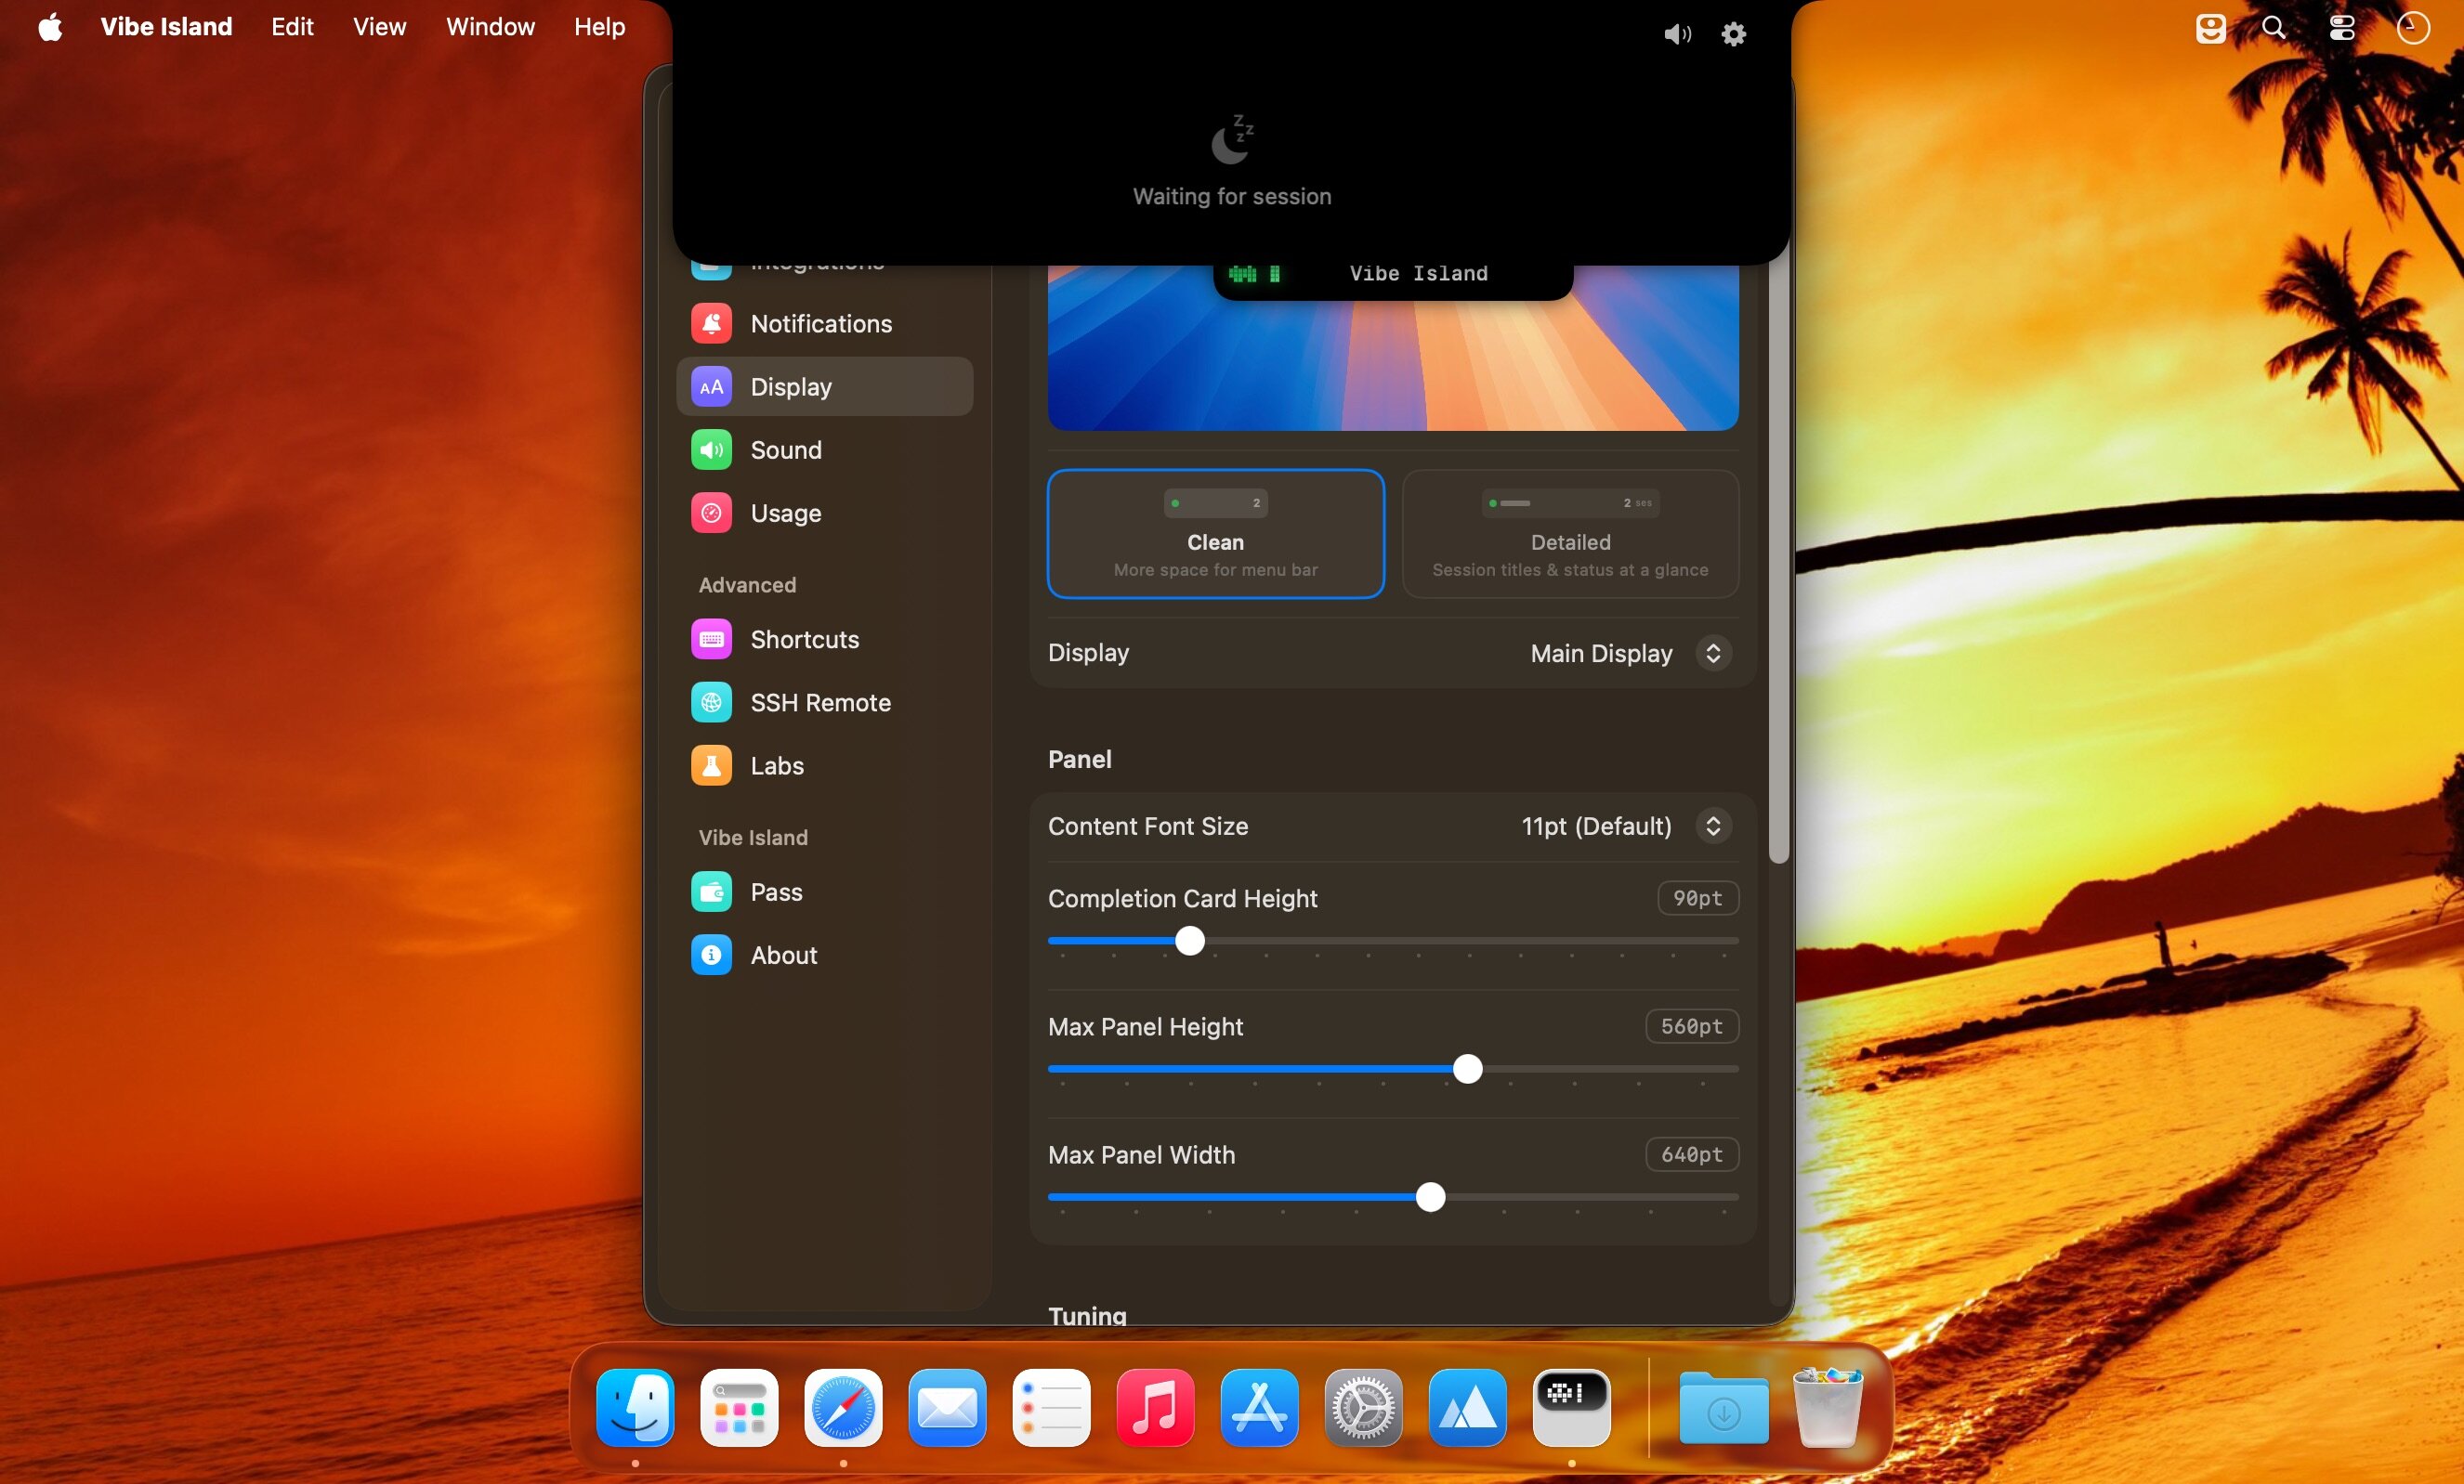Open the Downloads folder in the Dock
2464x1484 pixels.
pos(1723,1407)
